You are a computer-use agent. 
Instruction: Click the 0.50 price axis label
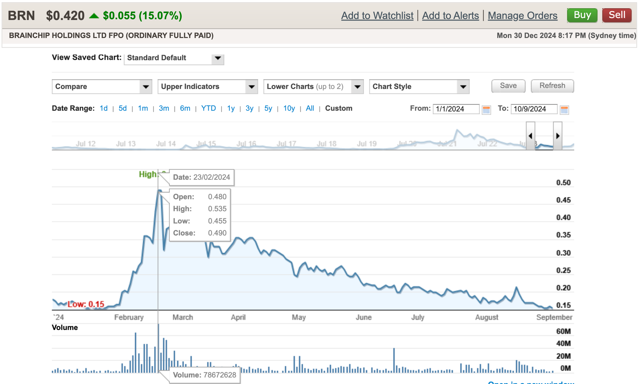point(563,183)
